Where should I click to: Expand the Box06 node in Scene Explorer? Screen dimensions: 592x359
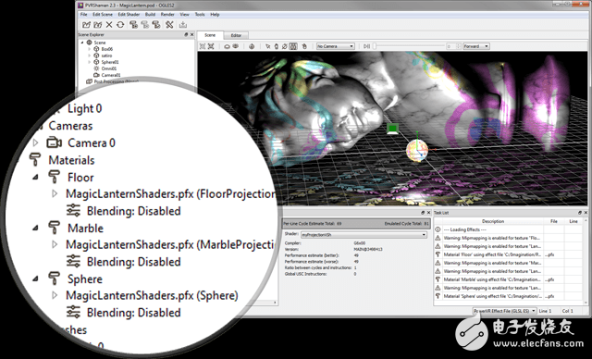click(x=90, y=49)
